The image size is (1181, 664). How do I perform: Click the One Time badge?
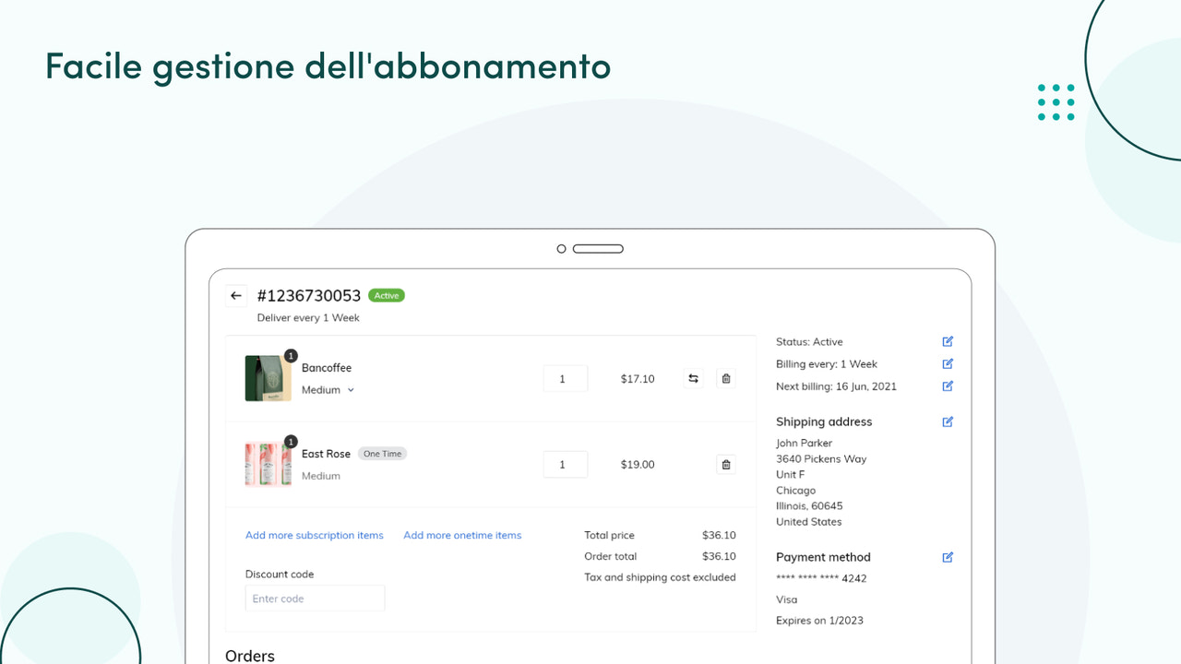[382, 454]
